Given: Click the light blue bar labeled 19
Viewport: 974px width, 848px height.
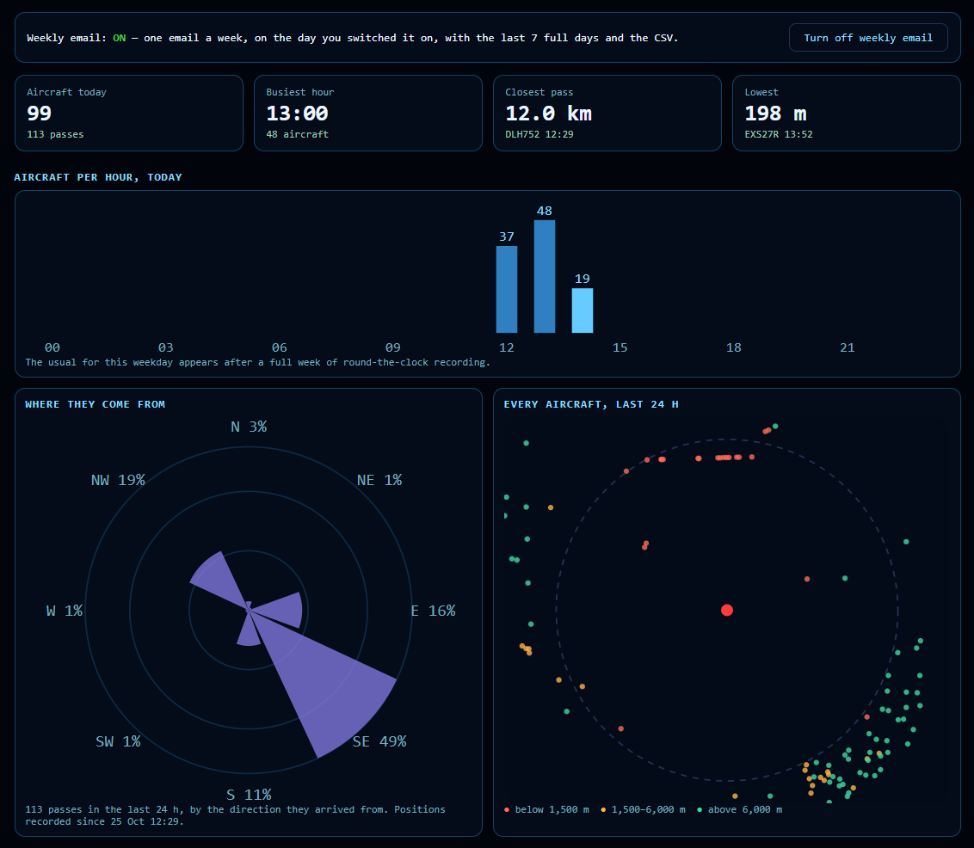Looking at the screenshot, I should pyautogui.click(x=583, y=310).
